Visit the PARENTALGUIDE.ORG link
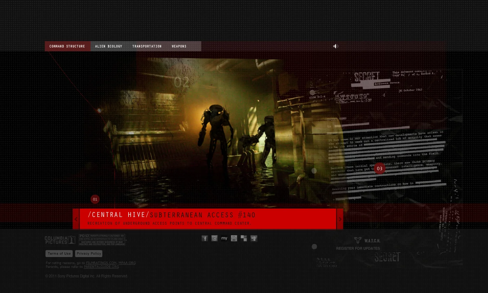 (x=101, y=266)
